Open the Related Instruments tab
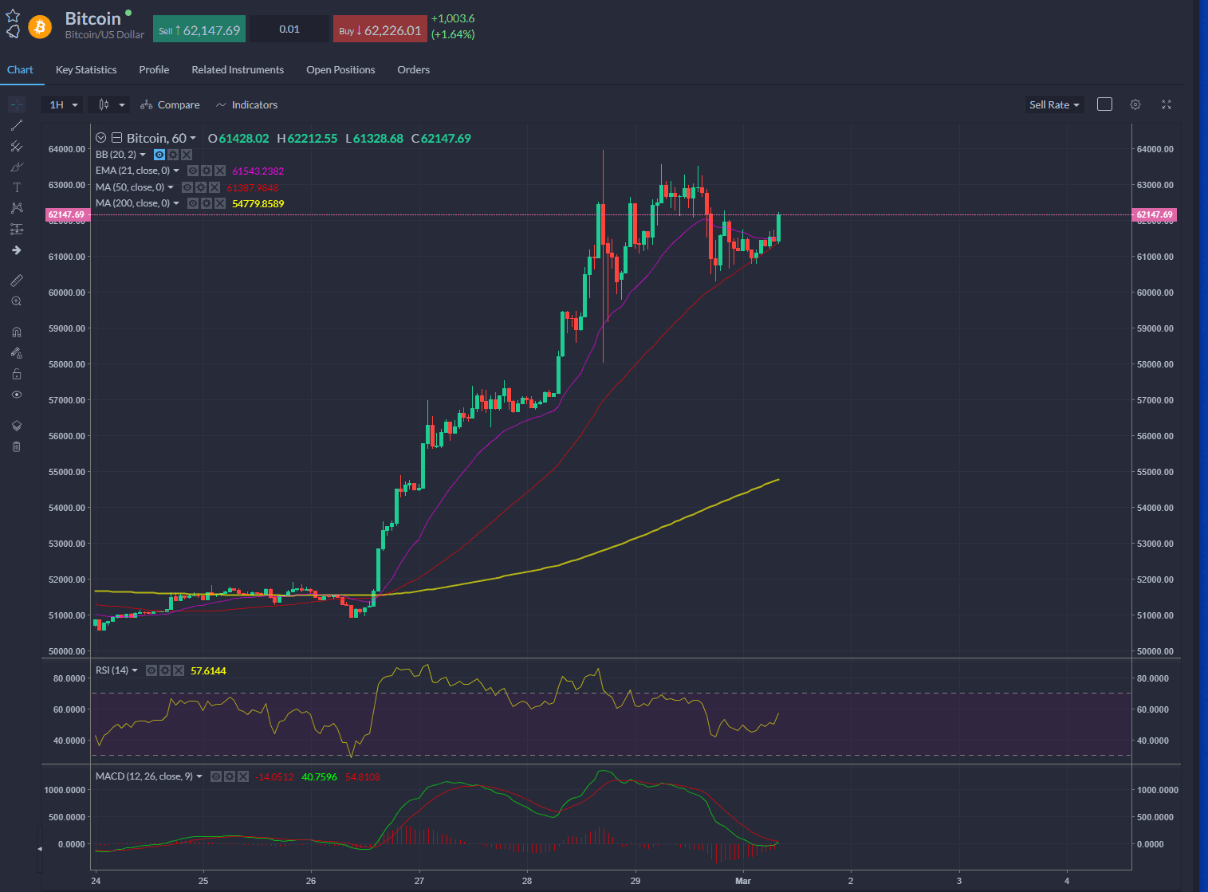 coord(238,70)
